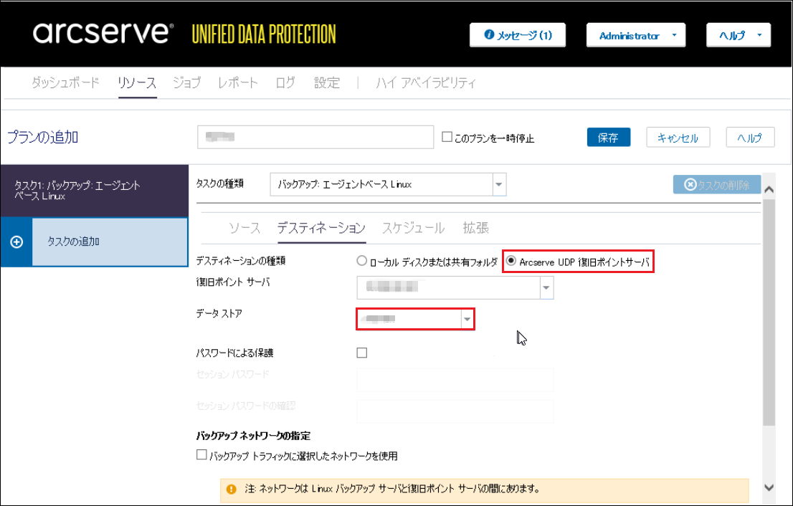Viewport: 793px width, 506px height.
Task: Click the scrollbar down arrow
Action: 769,487
